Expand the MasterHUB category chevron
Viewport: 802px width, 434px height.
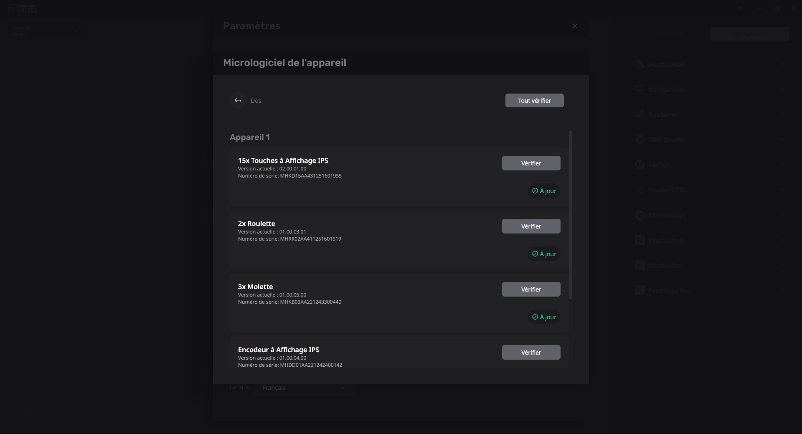click(x=781, y=64)
